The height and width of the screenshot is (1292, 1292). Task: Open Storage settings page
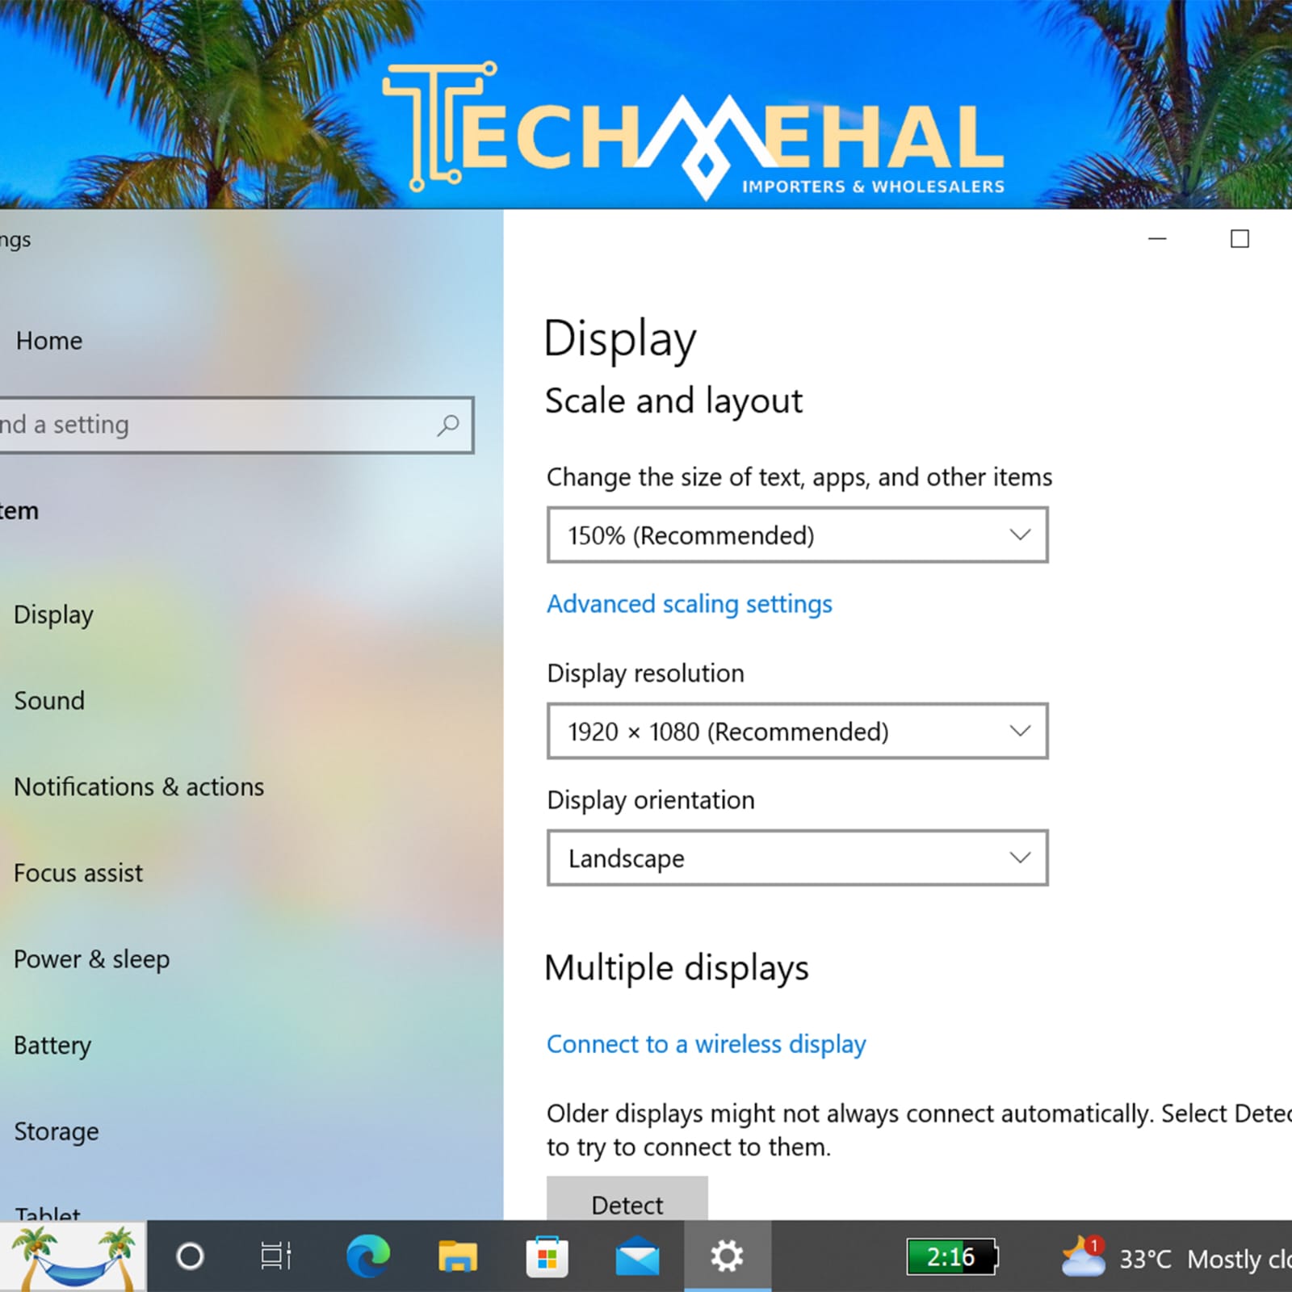57,1131
